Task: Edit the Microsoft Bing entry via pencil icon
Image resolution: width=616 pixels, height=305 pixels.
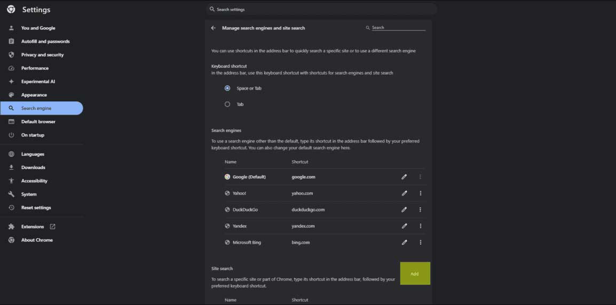Action: click(404, 243)
